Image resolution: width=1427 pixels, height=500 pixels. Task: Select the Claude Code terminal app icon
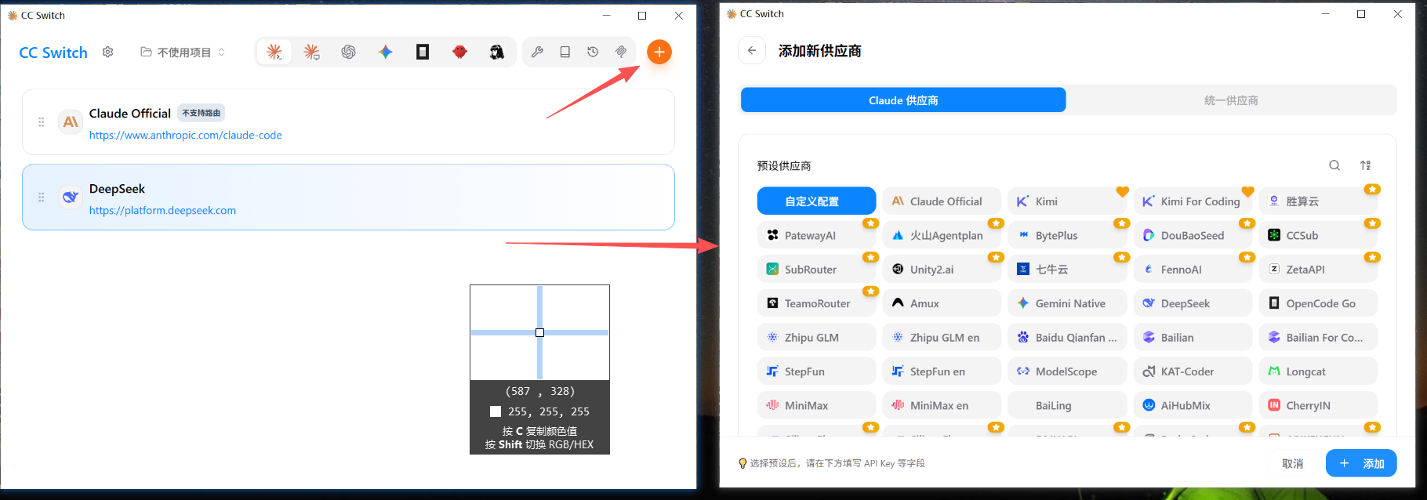coord(274,52)
